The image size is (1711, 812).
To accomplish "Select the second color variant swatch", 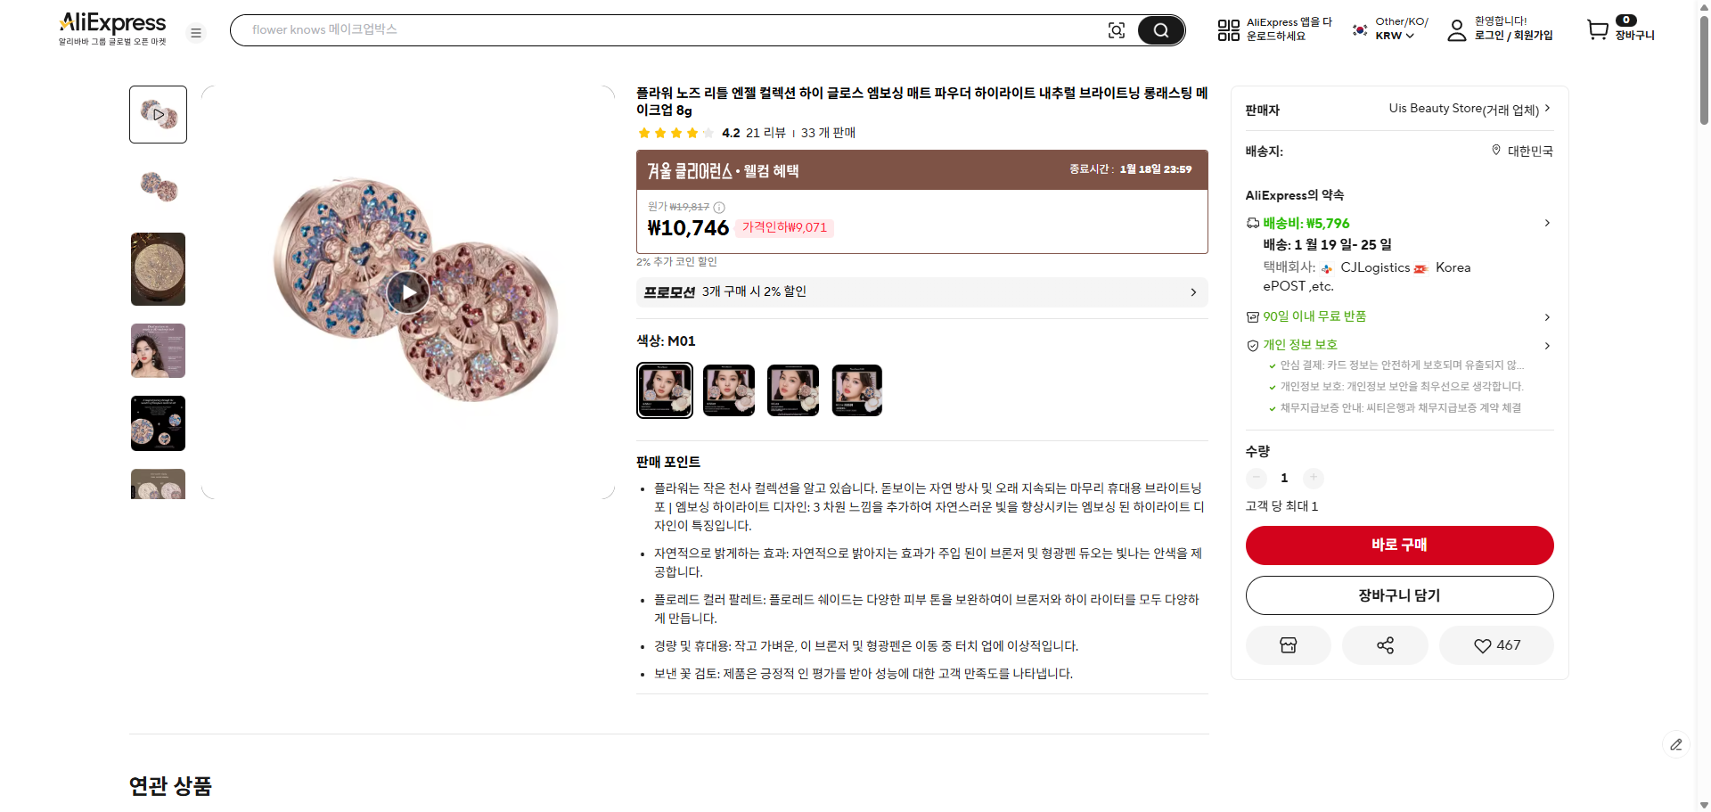I will 728,390.
